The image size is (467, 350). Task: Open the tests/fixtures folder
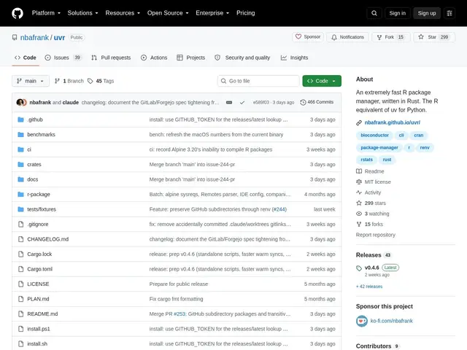pyautogui.click(x=42, y=209)
